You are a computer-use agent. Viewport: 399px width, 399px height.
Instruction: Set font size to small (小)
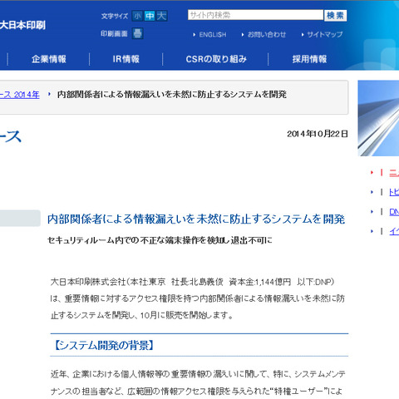pyautogui.click(x=137, y=16)
